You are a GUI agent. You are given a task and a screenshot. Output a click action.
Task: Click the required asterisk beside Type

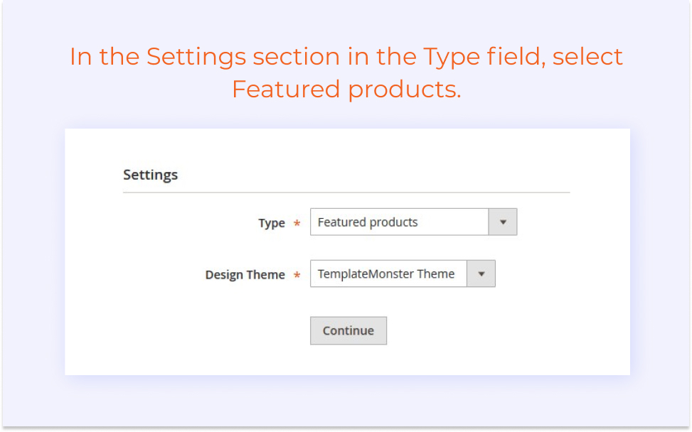pyautogui.click(x=297, y=223)
